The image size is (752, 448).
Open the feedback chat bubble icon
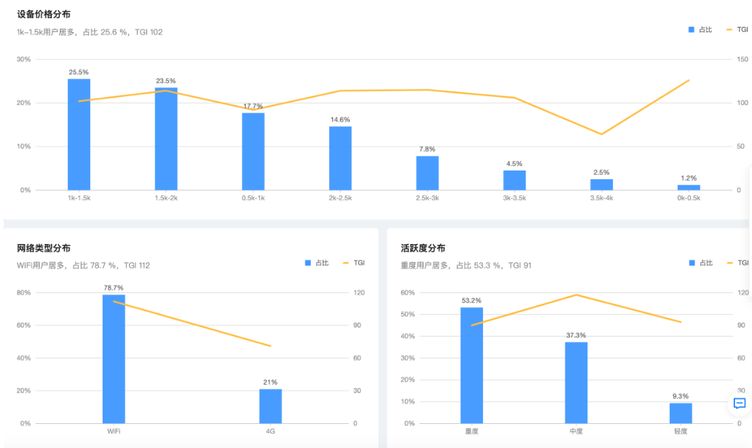738,403
